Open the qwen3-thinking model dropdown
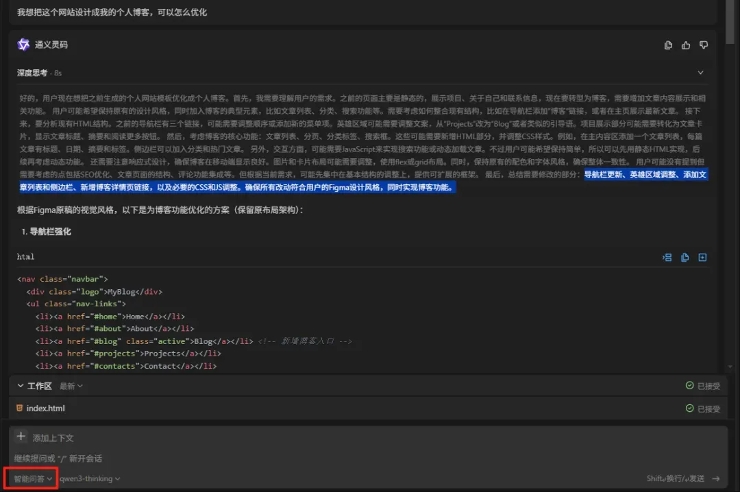The height and width of the screenshot is (492, 740). point(90,479)
